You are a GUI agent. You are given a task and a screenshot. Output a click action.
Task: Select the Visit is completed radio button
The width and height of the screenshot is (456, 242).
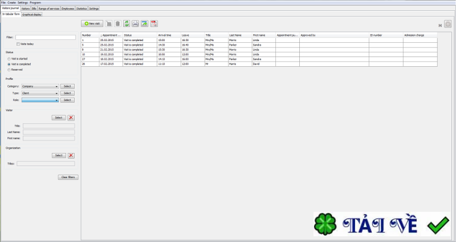pyautogui.click(x=9, y=64)
